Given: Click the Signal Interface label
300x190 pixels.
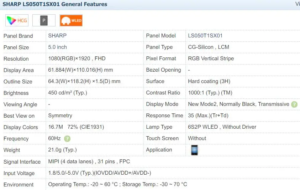Looking at the screenshot, I should click(x=22, y=162).
